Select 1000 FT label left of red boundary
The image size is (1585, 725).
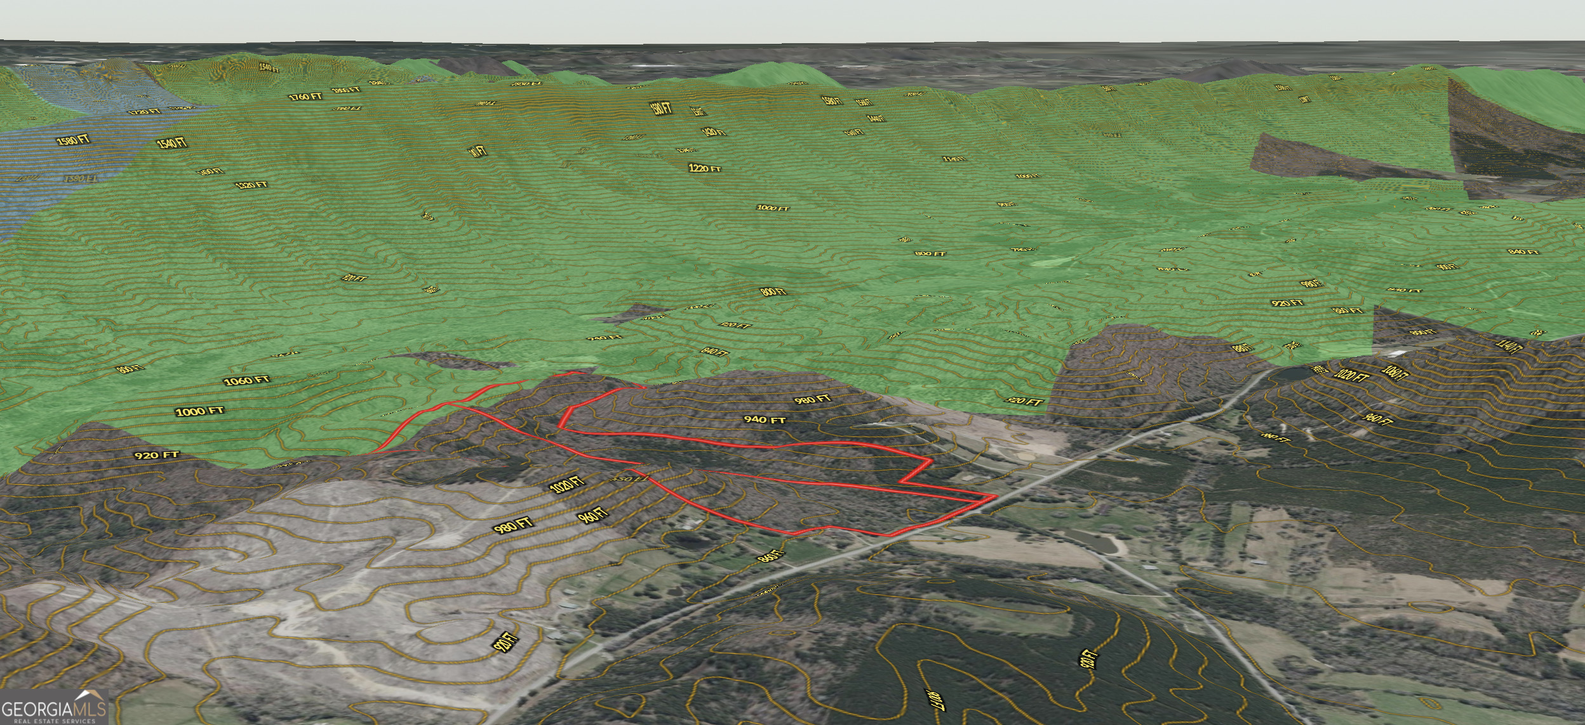pos(199,411)
